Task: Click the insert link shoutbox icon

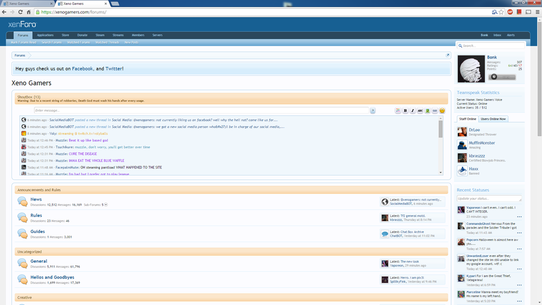Action: [x=435, y=111]
